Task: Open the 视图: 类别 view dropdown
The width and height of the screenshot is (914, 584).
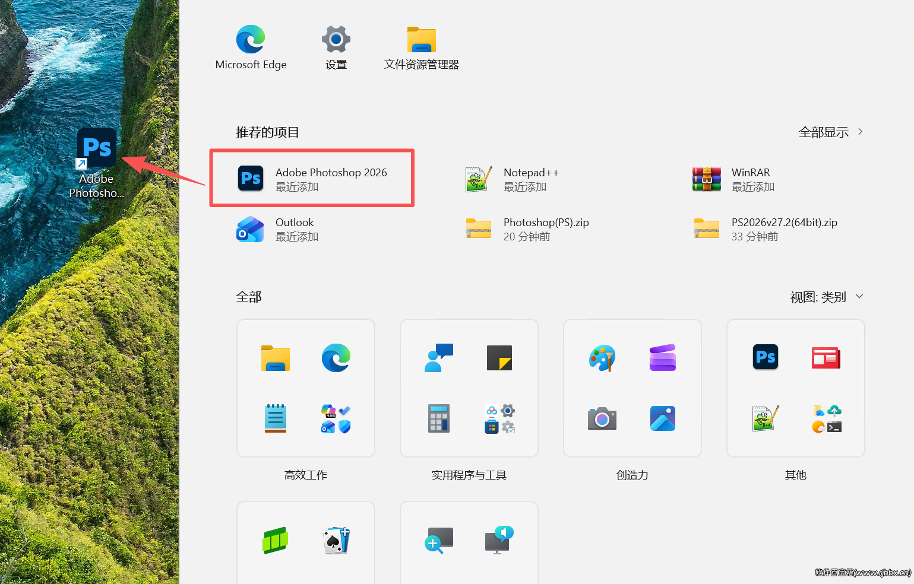Action: click(x=827, y=297)
